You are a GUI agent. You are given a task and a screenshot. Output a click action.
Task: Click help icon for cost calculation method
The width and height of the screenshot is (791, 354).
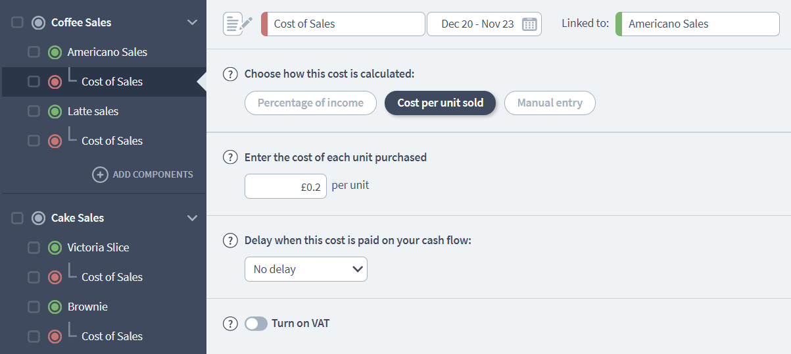[230, 74]
